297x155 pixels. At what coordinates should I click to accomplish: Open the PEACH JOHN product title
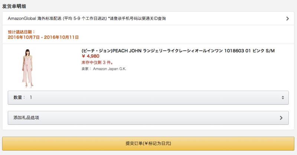pyautogui.click(x=178, y=51)
